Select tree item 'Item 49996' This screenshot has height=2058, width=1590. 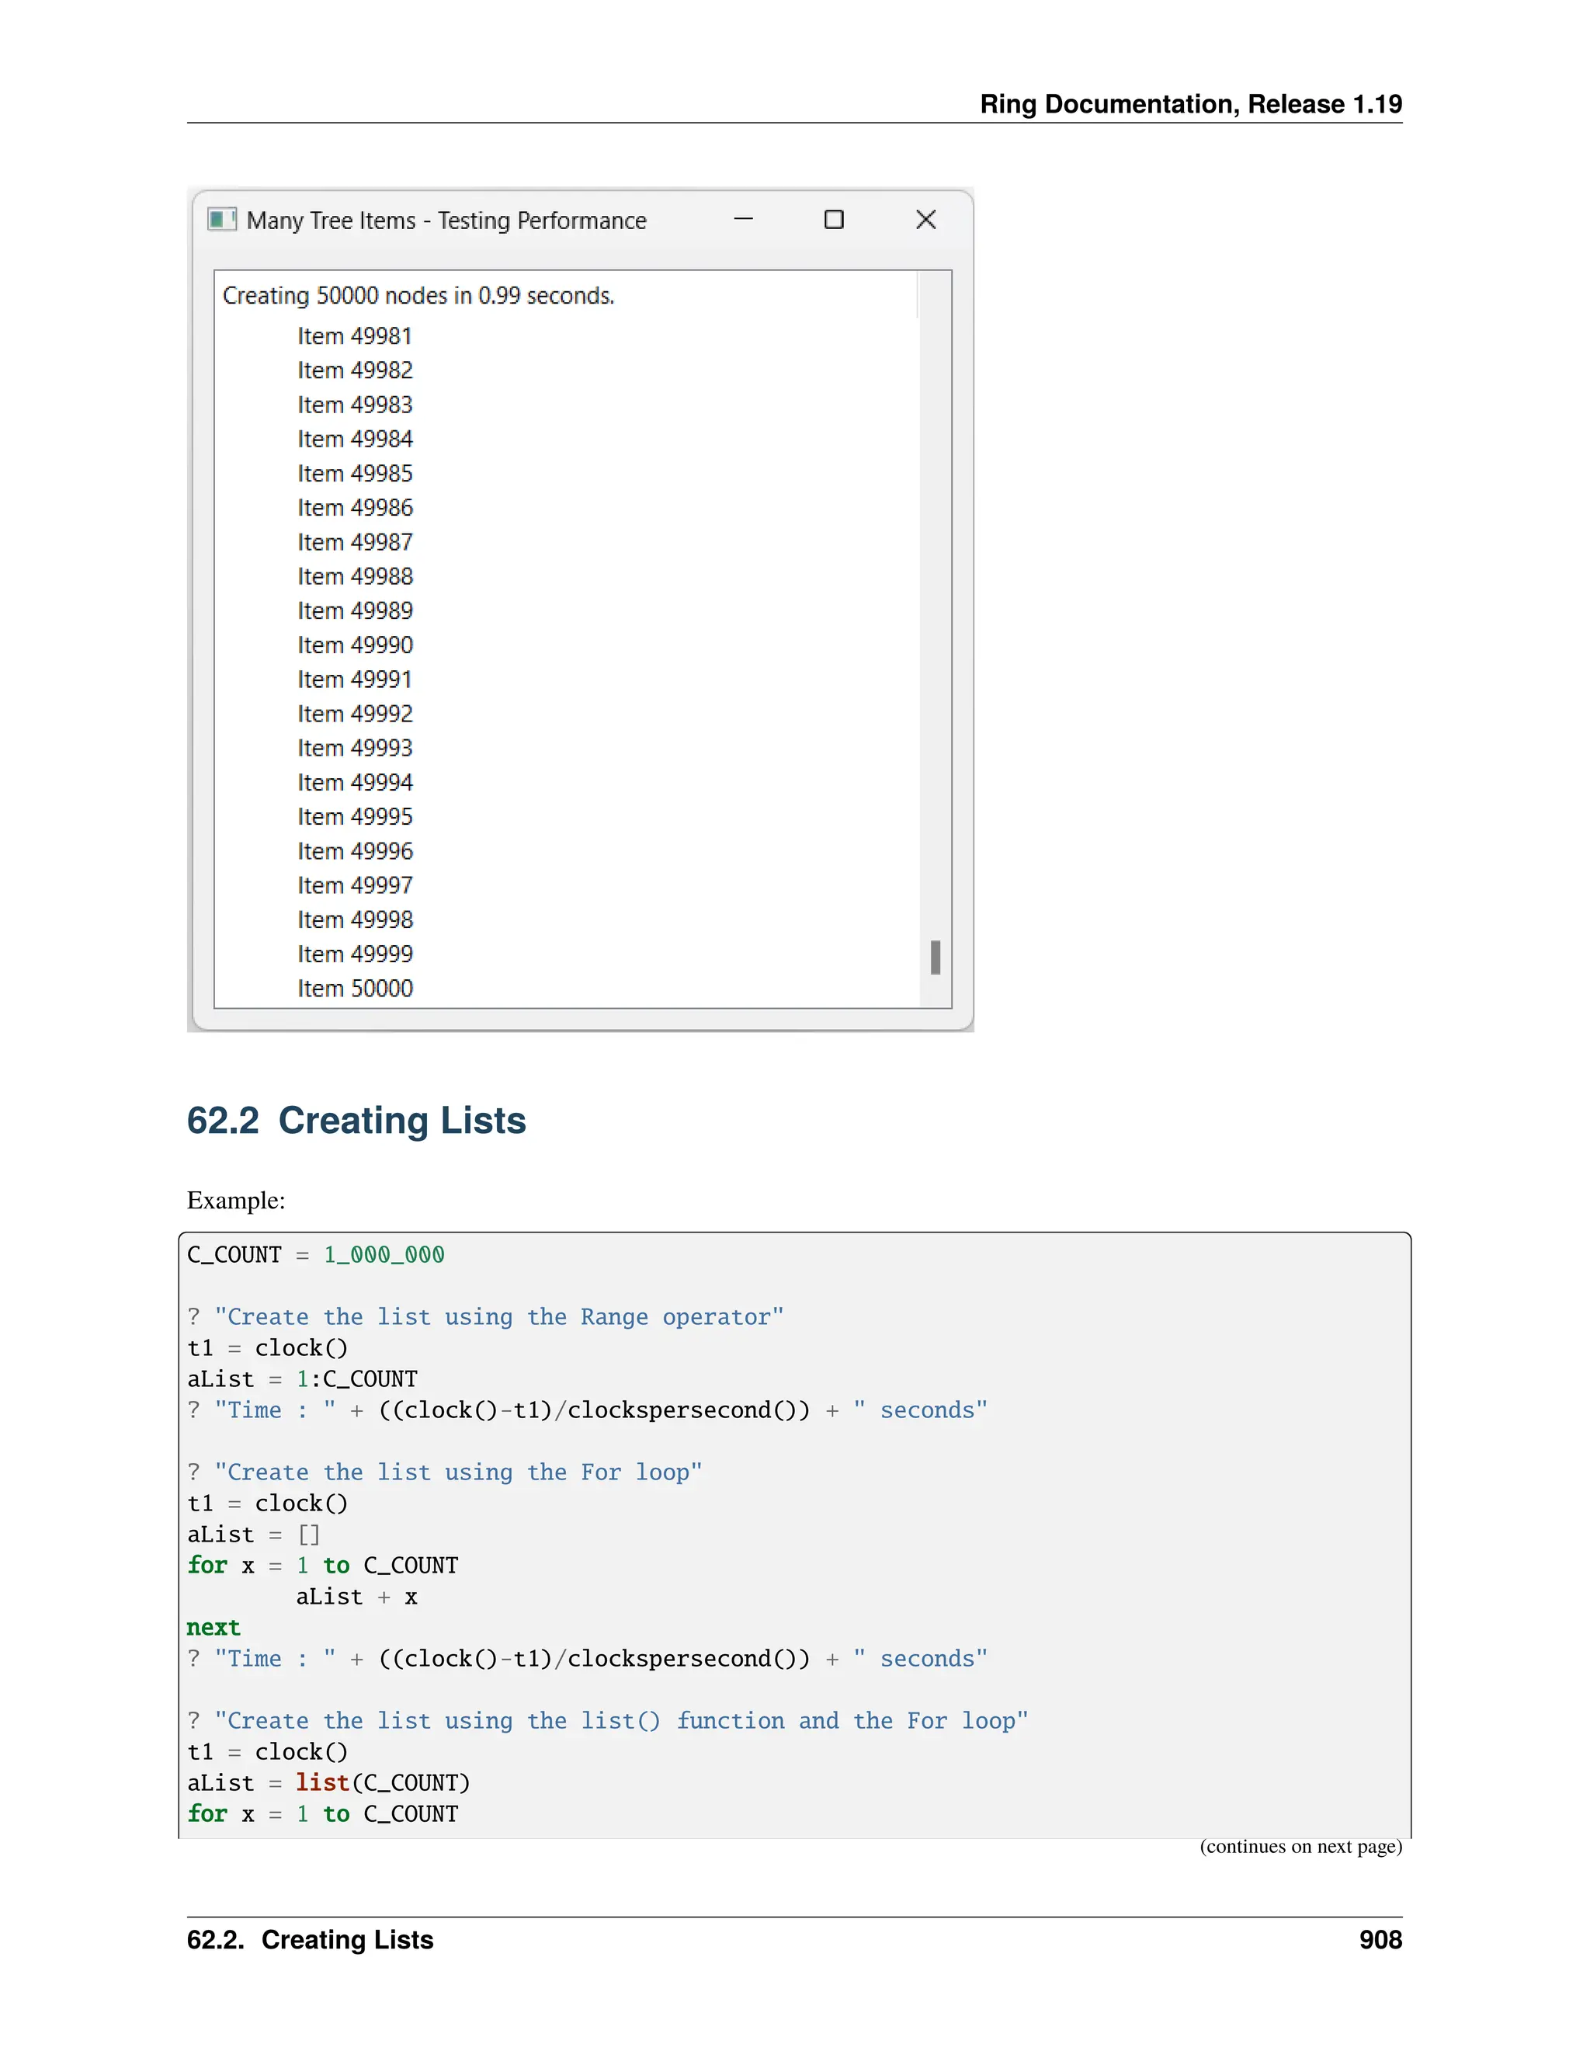click(355, 852)
